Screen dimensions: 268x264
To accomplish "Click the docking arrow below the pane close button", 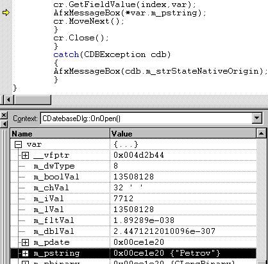I will coord(4,124).
